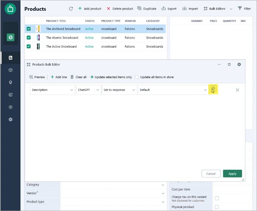The width and height of the screenshot is (257, 211).
Task: Expand the Vendor dropdown
Action: 163,194
